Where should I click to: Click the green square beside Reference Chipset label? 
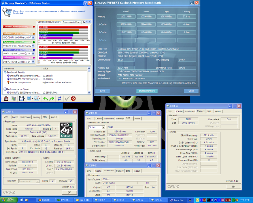pos(34,42)
